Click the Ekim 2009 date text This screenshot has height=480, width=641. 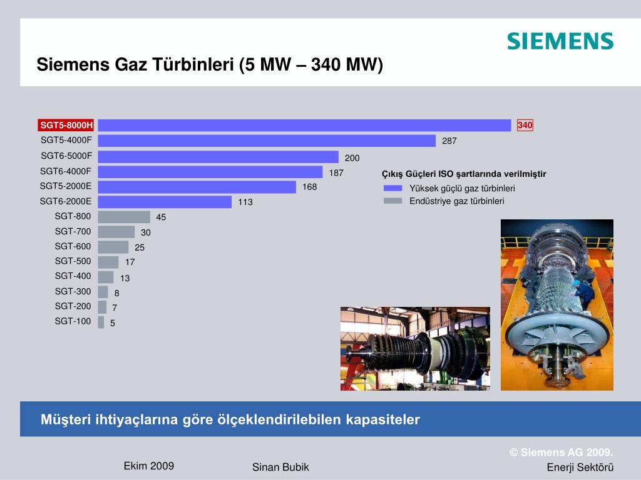(x=149, y=466)
